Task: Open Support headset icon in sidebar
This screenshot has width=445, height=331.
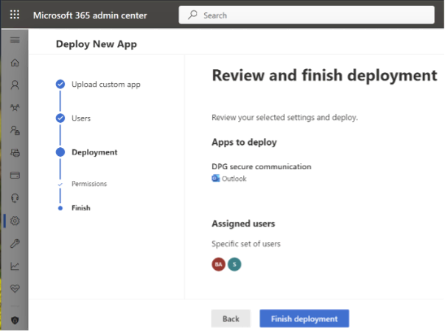Action: (x=15, y=198)
